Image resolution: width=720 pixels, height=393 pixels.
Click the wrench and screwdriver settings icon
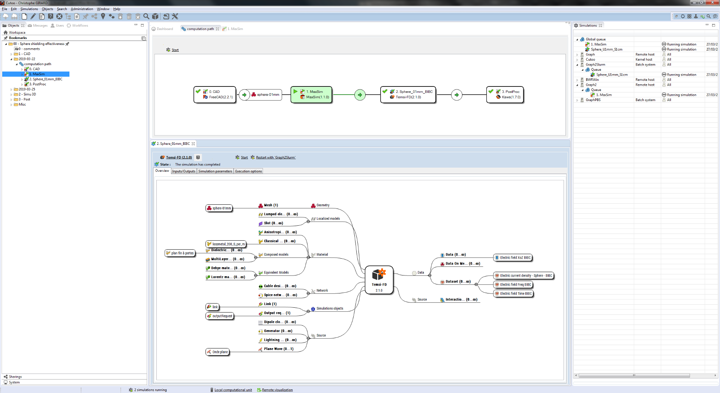(x=175, y=16)
